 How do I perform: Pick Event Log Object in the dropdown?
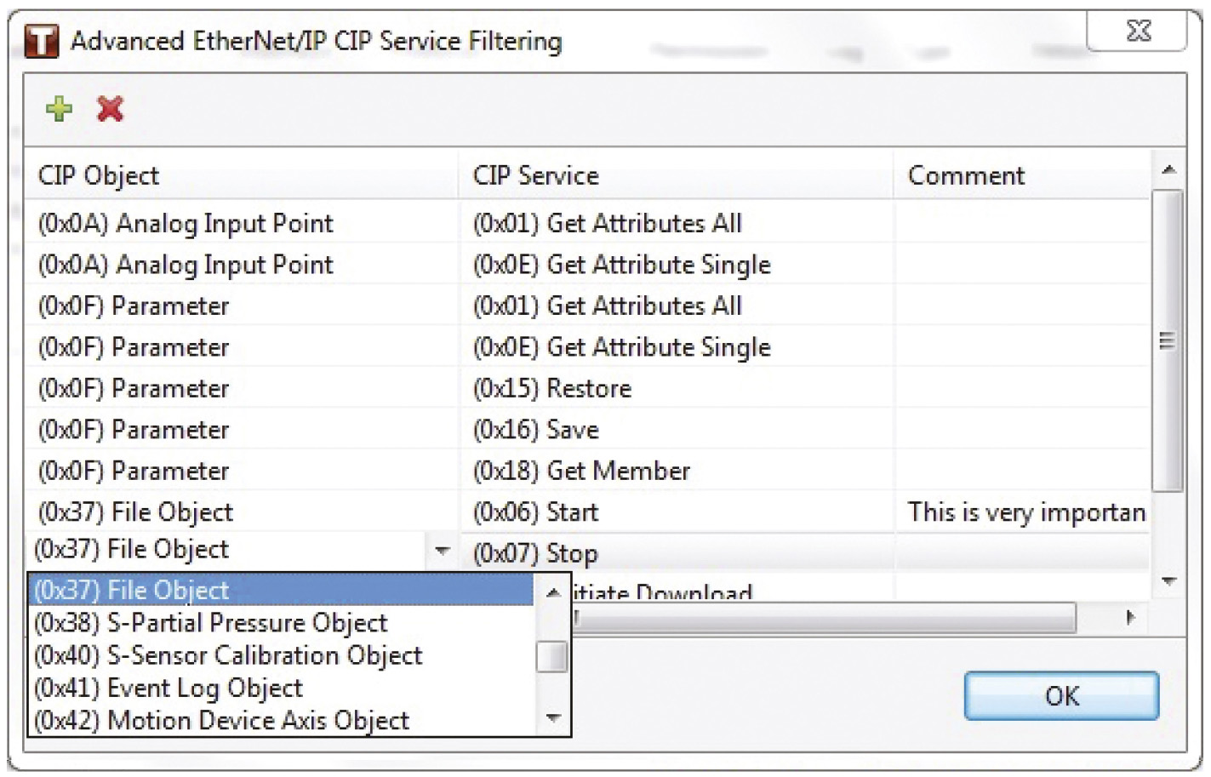click(169, 688)
